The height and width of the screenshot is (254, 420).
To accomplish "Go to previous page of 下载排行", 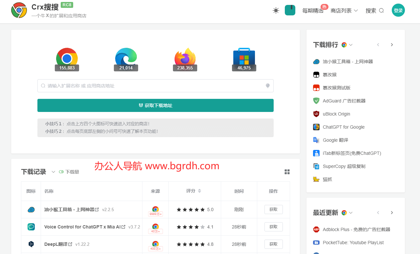I will [x=378, y=45].
